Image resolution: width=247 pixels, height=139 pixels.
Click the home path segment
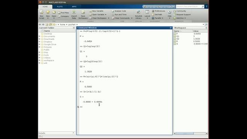point(63,25)
